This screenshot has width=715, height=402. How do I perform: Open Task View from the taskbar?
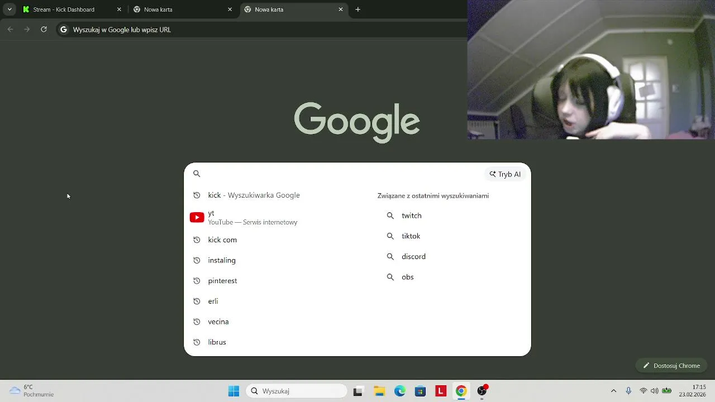click(x=358, y=391)
